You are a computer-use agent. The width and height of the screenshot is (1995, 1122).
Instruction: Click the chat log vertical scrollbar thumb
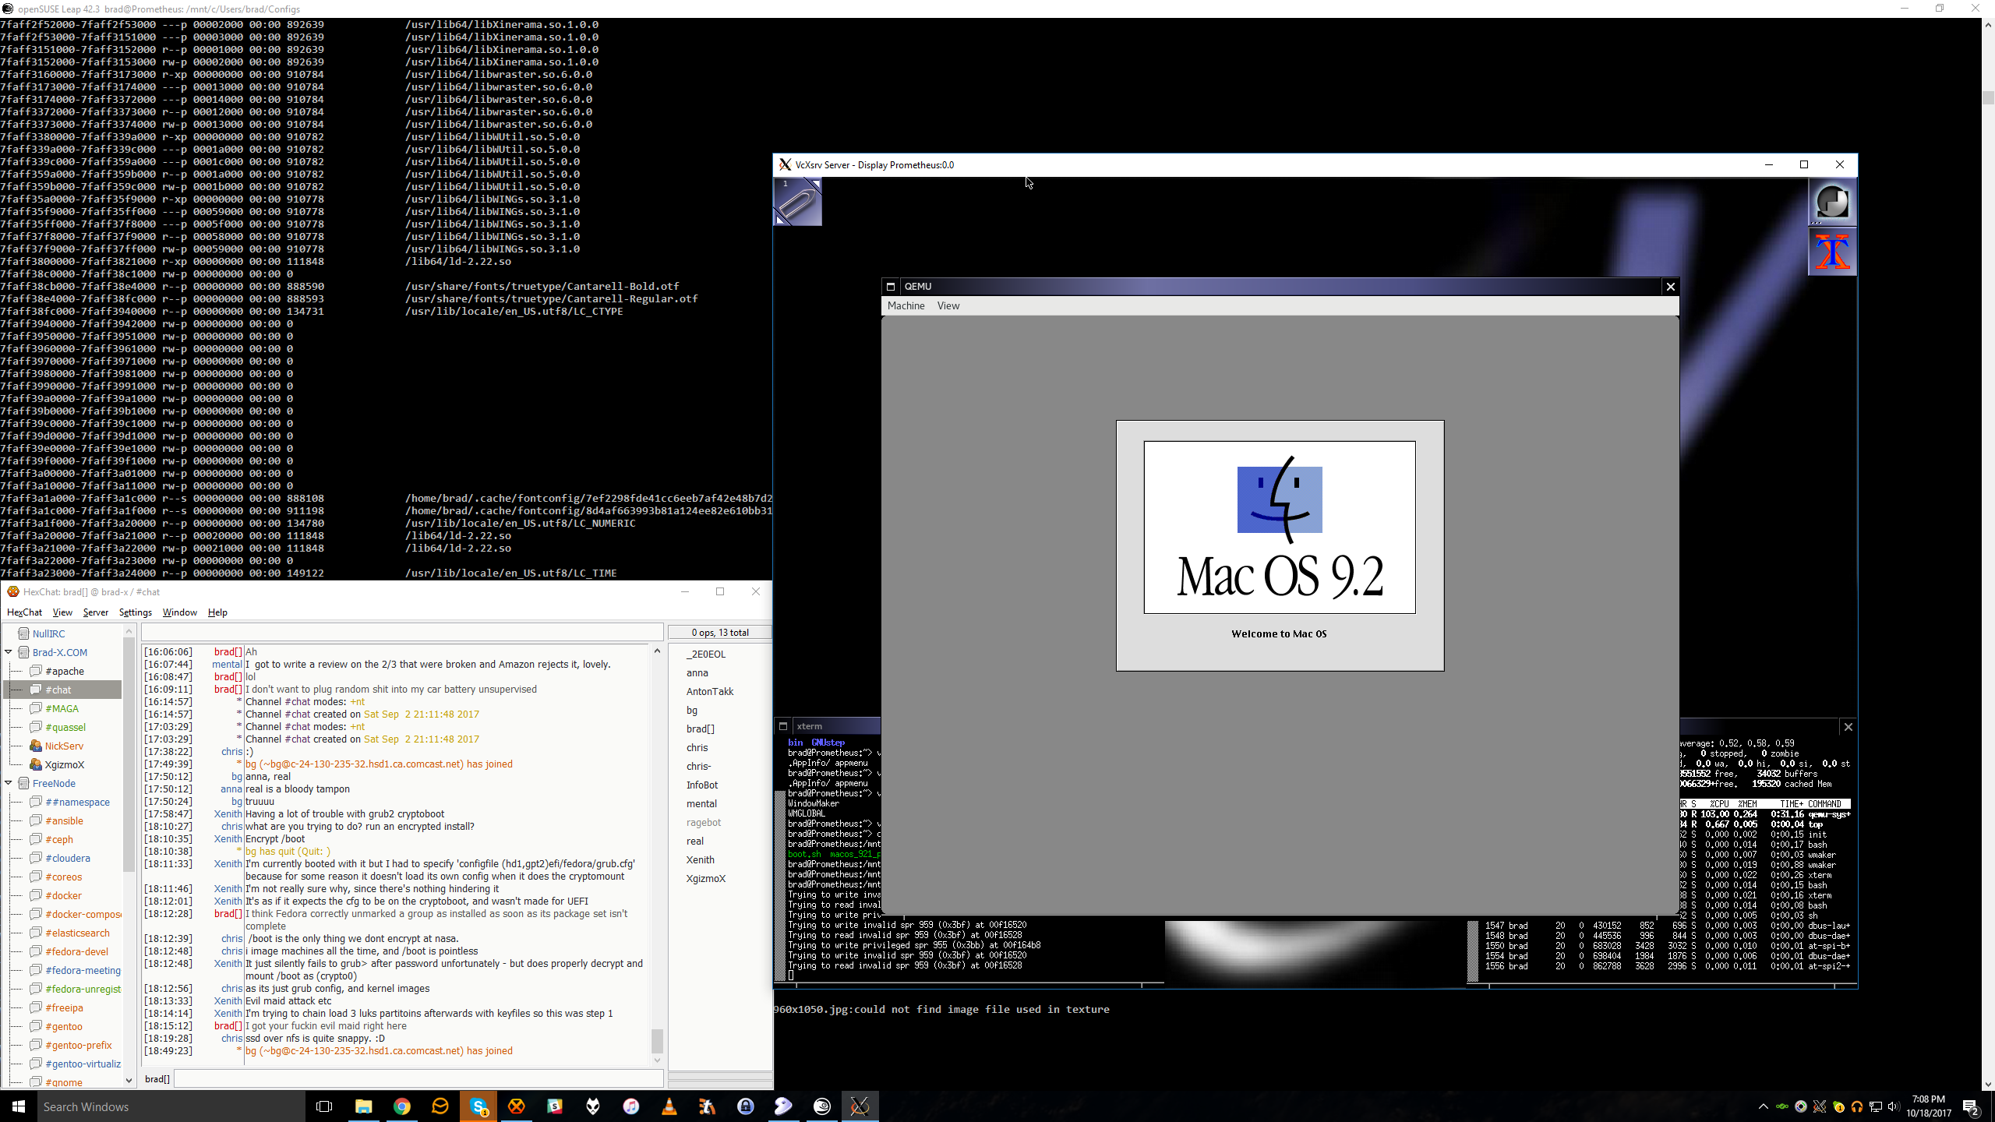click(x=657, y=1040)
